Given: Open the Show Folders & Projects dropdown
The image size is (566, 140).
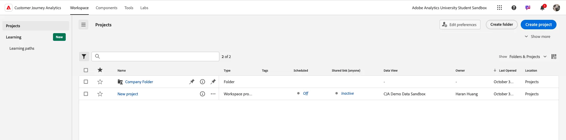Looking at the screenshot, I should [x=528, y=57].
